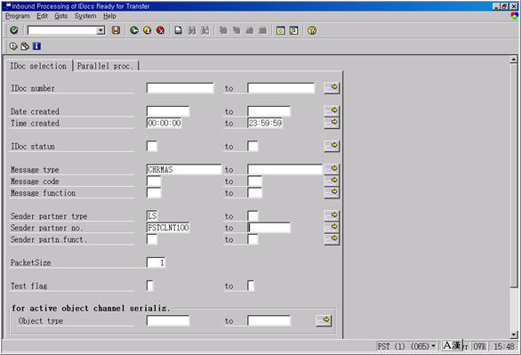
Task: Click multiple selection button for Object type
Action: [324, 320]
